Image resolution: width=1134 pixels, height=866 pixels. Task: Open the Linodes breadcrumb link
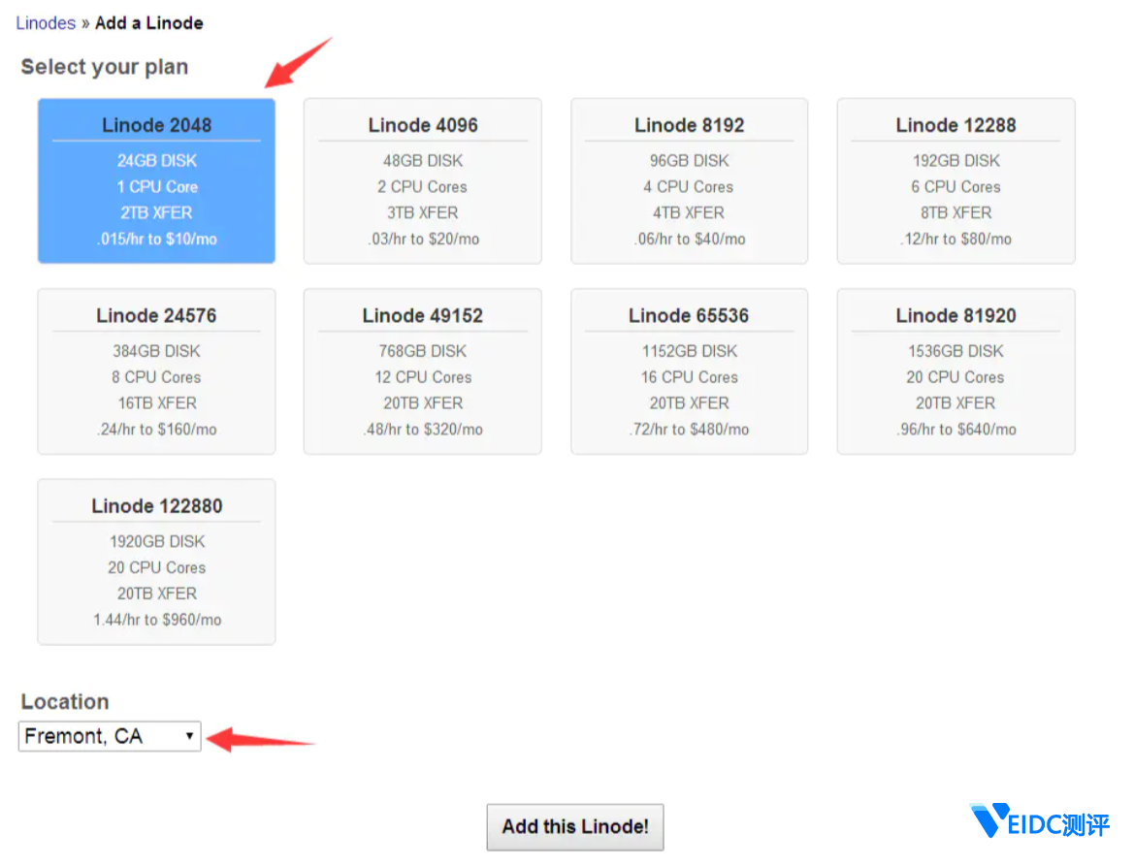[x=46, y=23]
